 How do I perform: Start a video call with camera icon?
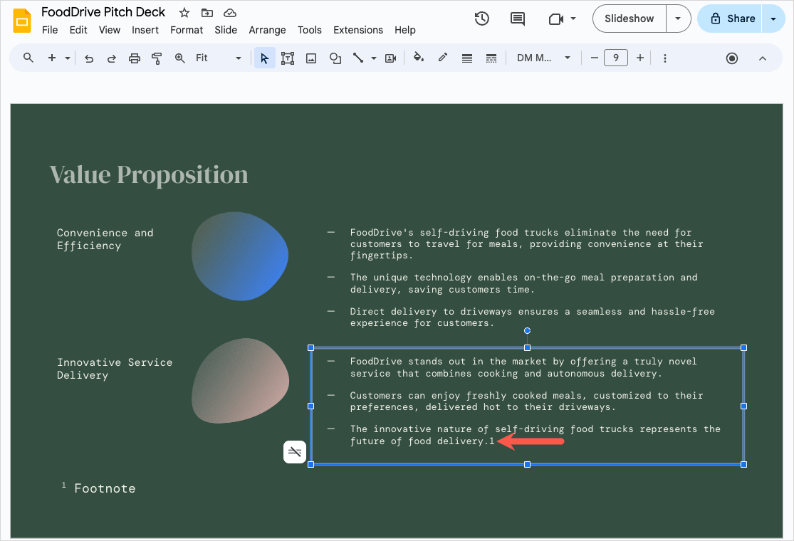coord(556,19)
